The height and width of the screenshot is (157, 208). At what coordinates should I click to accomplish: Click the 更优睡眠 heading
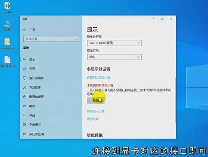tap(95, 135)
